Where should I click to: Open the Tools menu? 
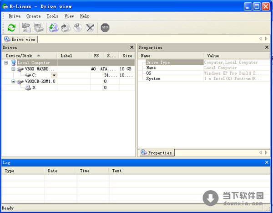click(x=52, y=16)
